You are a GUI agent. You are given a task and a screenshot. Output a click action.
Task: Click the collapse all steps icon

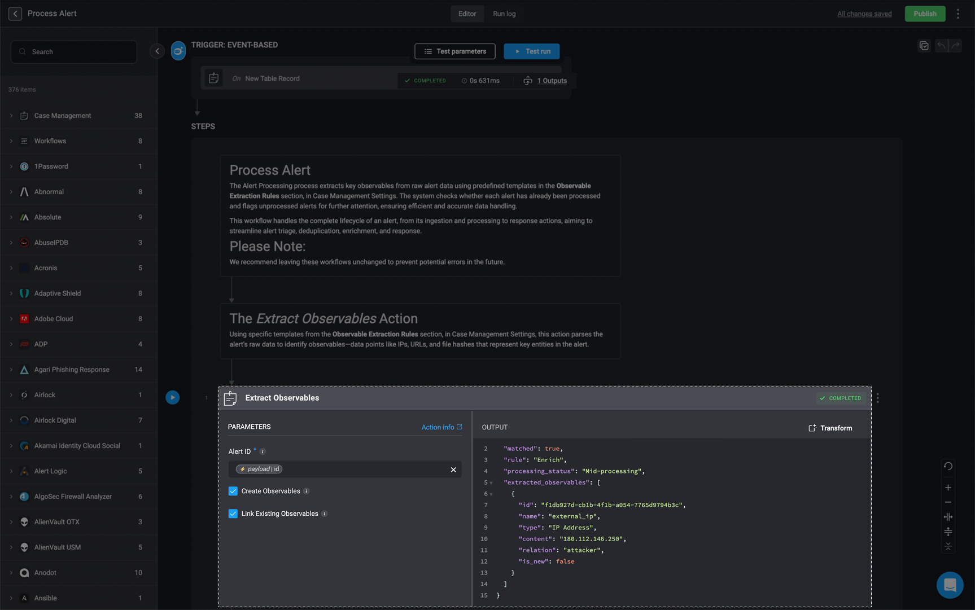[948, 546]
